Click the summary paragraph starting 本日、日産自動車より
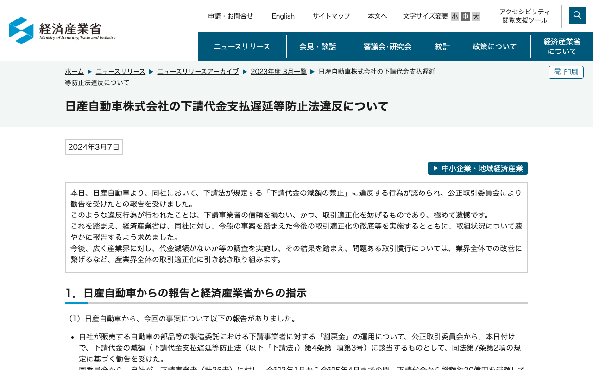Image resolution: width=593 pixels, height=370 pixels. (x=296, y=226)
